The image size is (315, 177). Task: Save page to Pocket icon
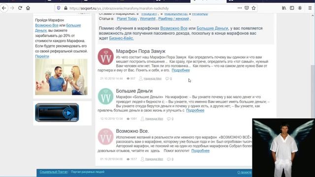pyautogui.click(x=247, y=8)
